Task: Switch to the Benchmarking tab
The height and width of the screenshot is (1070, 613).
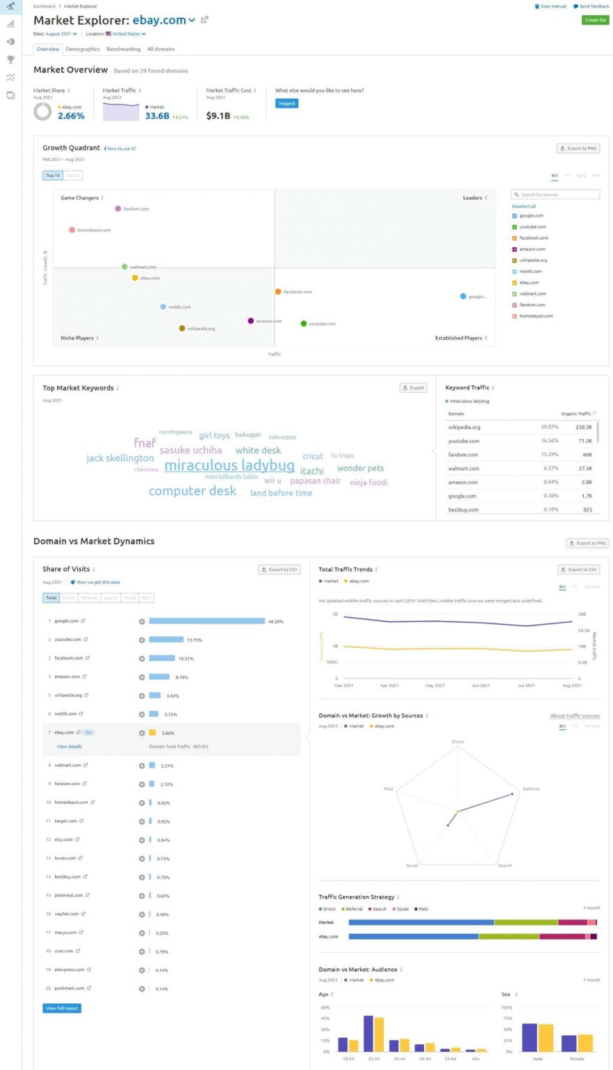Action: 123,49
